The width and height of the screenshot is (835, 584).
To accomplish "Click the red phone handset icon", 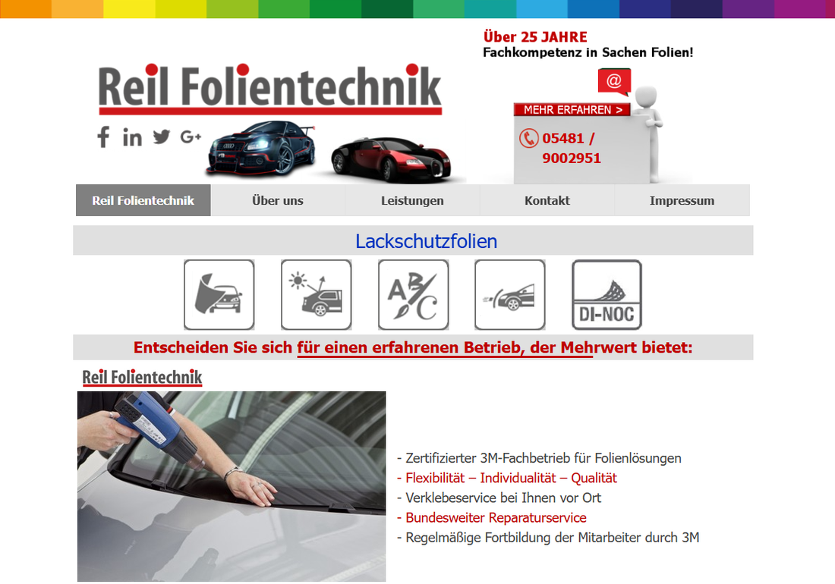I will 529,138.
